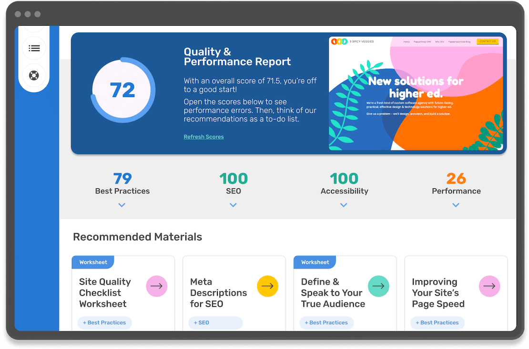The width and height of the screenshot is (529, 349).
Task: Select the +SEO tag on Meta Descriptions card
Action: (x=202, y=323)
